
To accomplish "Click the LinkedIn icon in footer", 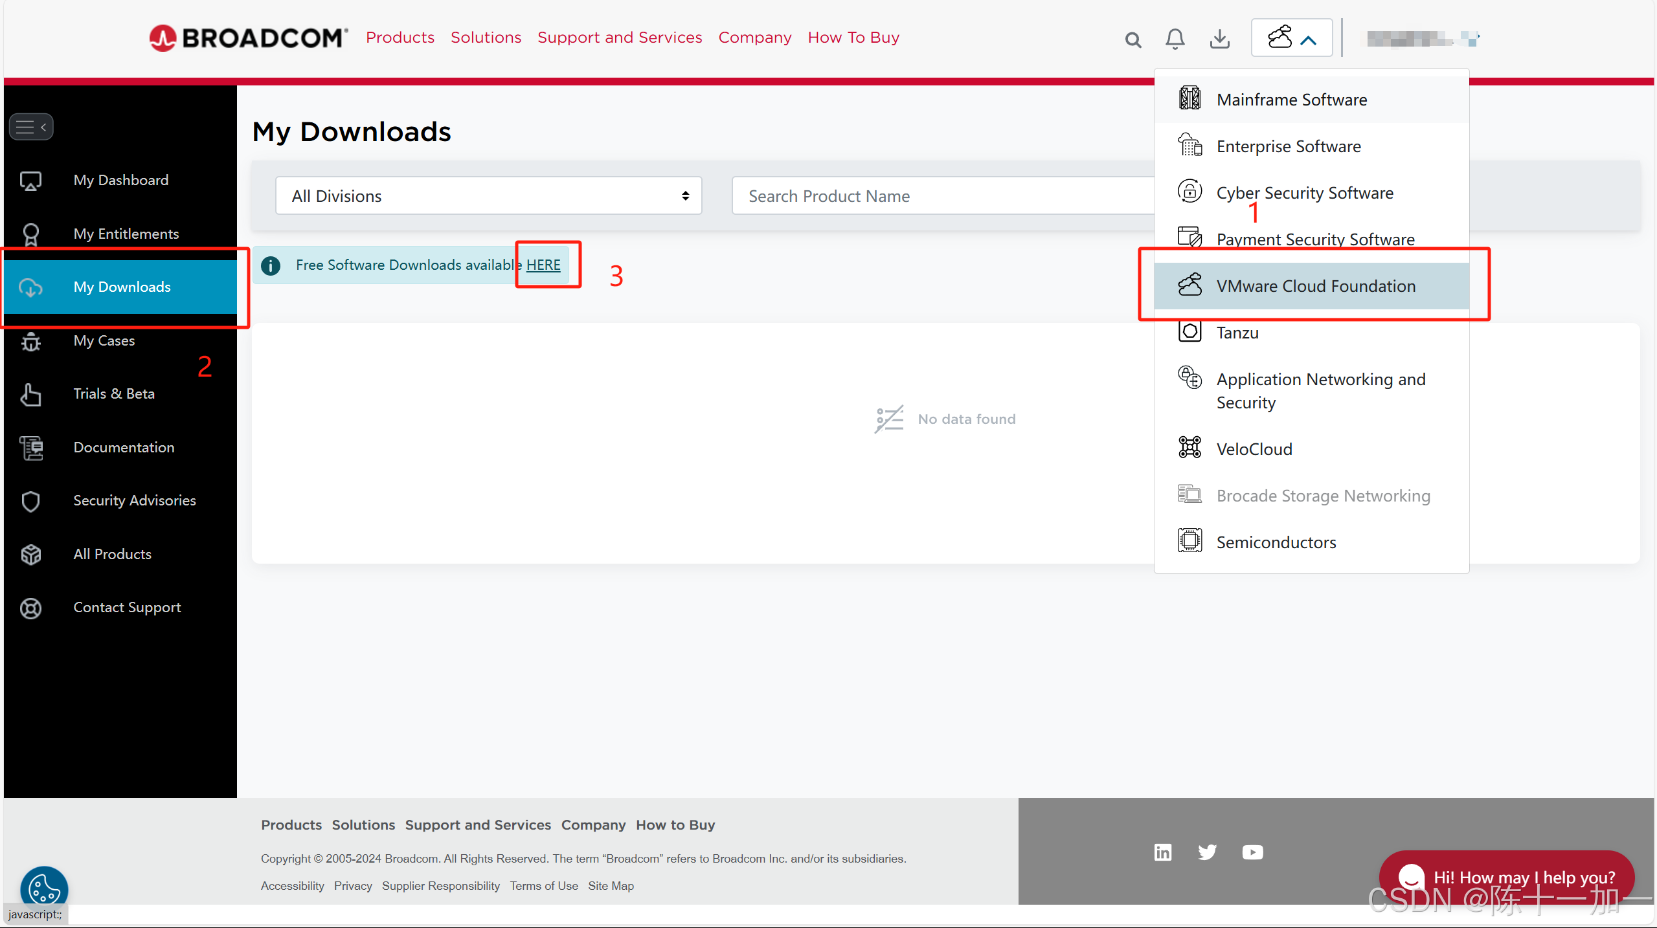I will [x=1163, y=852].
